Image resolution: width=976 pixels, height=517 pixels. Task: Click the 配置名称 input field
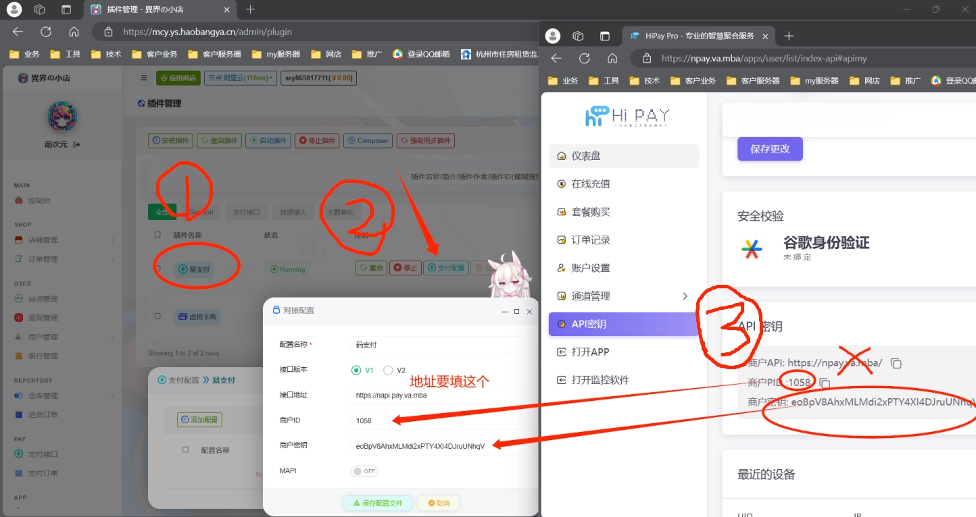coord(437,345)
